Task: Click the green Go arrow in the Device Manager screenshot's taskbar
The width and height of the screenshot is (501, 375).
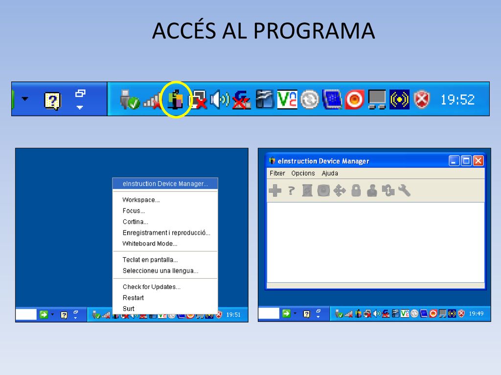Action: click(x=286, y=314)
